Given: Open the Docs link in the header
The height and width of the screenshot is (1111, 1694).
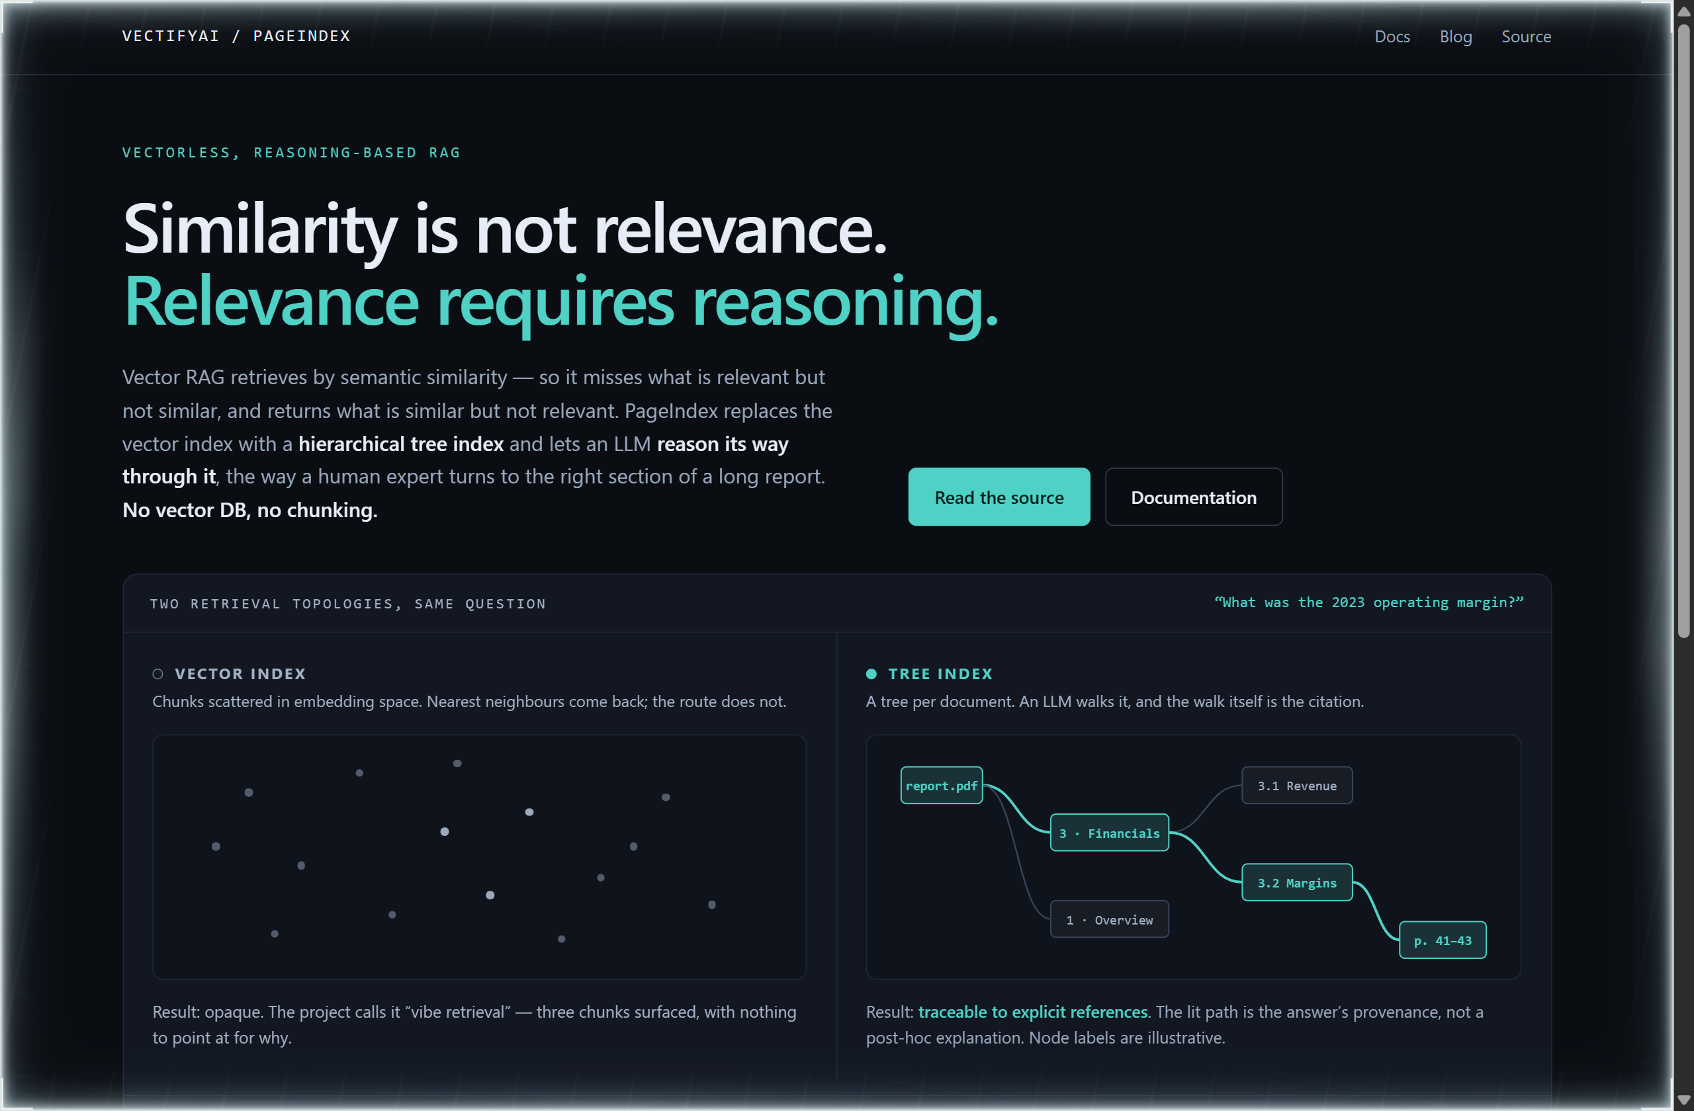Looking at the screenshot, I should pos(1392,36).
